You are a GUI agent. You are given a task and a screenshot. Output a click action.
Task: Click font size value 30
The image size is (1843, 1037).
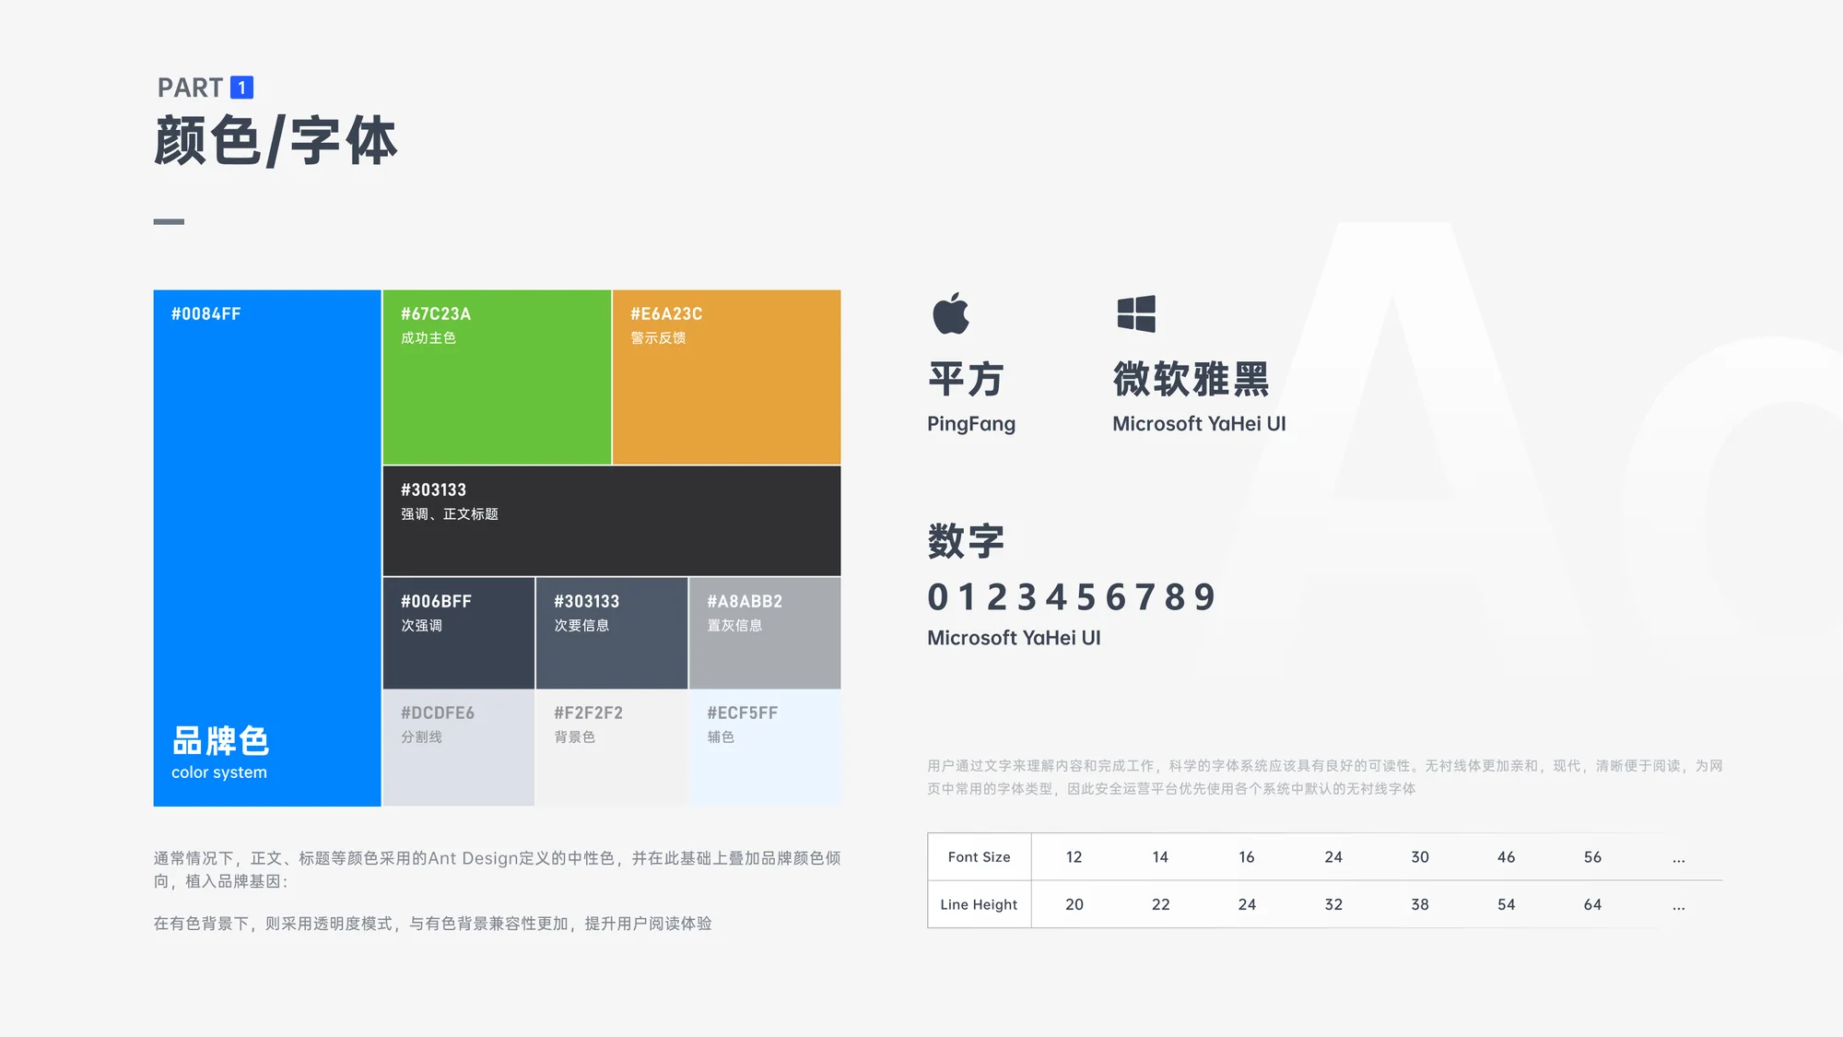coord(1420,857)
